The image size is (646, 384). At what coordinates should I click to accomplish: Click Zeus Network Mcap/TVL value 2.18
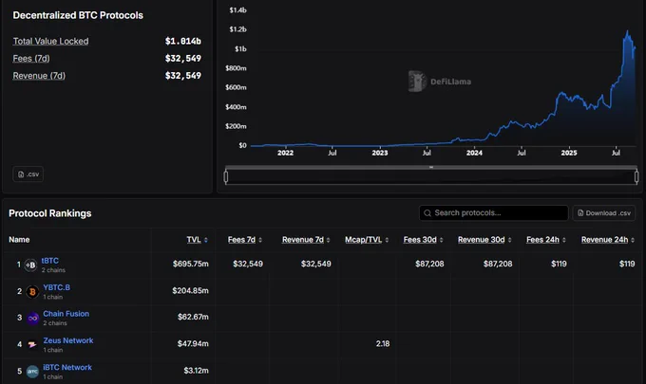[383, 344]
